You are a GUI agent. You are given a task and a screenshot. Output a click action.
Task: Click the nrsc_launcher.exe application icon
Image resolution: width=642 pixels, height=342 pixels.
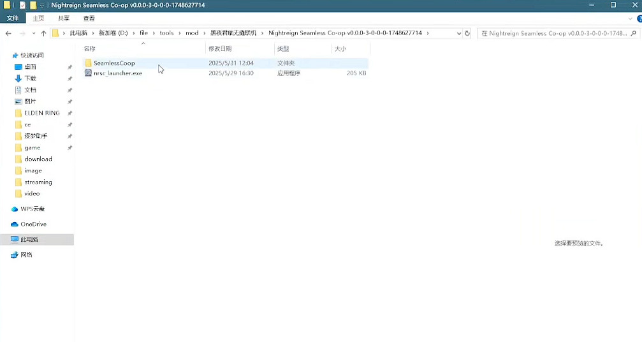coord(88,73)
